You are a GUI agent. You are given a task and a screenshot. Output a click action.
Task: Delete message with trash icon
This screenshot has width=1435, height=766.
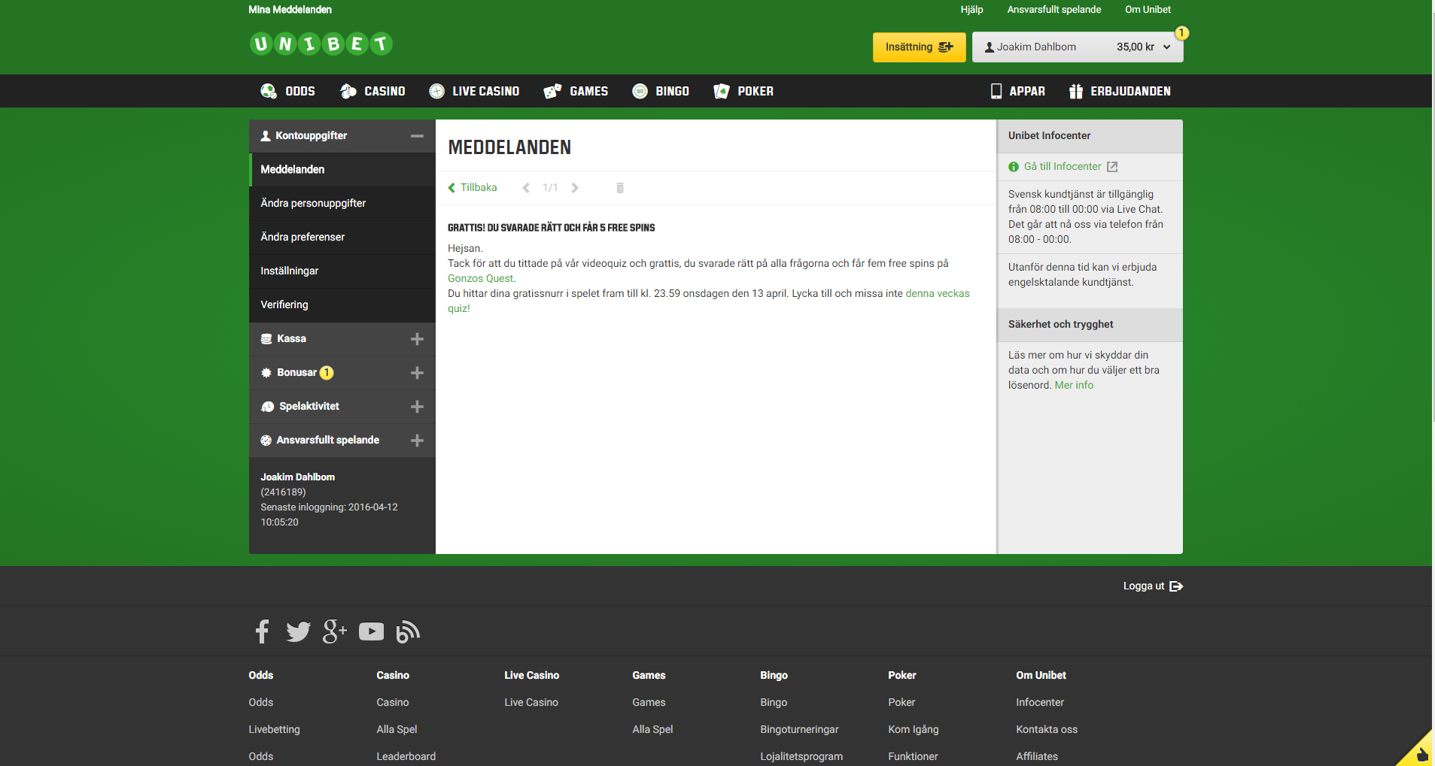[620, 188]
